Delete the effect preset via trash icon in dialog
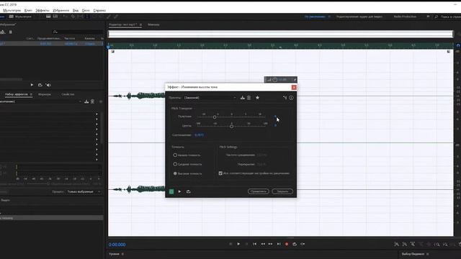The height and width of the screenshot is (259, 461). coord(249,98)
